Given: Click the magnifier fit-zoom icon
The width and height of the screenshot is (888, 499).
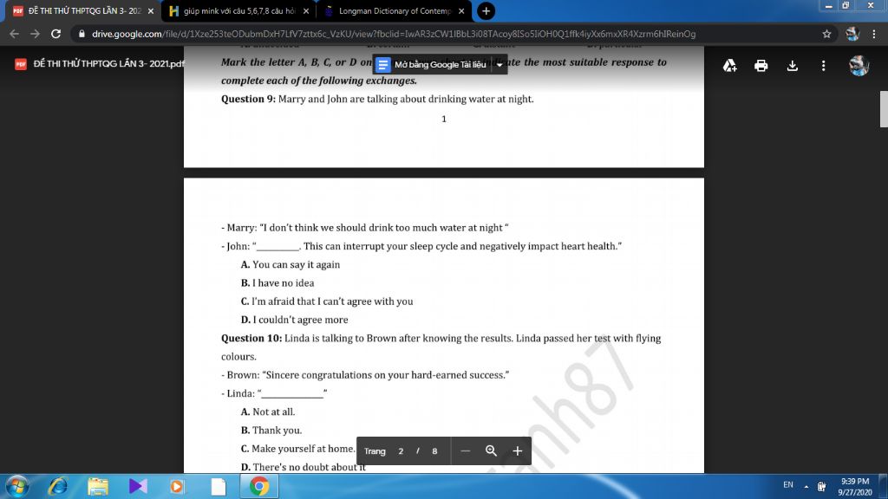Looking at the screenshot, I should [491, 450].
